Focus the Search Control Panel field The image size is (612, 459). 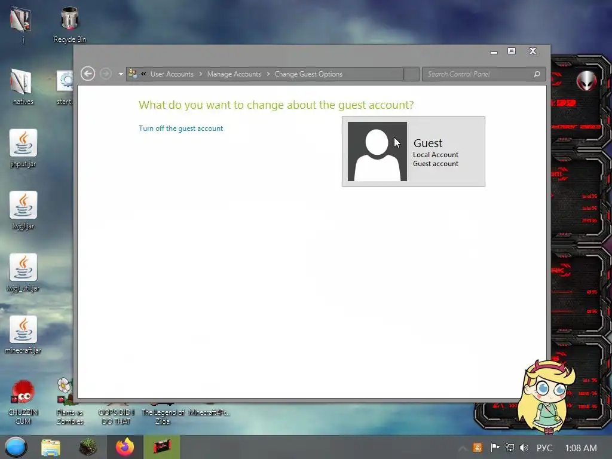point(484,74)
